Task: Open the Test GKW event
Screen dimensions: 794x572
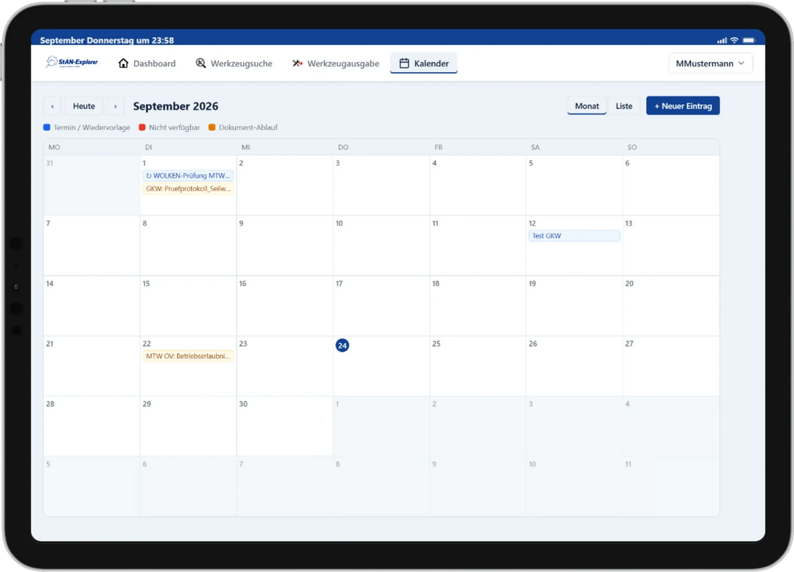Action: tap(574, 236)
